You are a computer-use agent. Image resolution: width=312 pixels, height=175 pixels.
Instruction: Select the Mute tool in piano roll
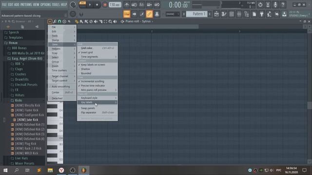tap(96, 21)
